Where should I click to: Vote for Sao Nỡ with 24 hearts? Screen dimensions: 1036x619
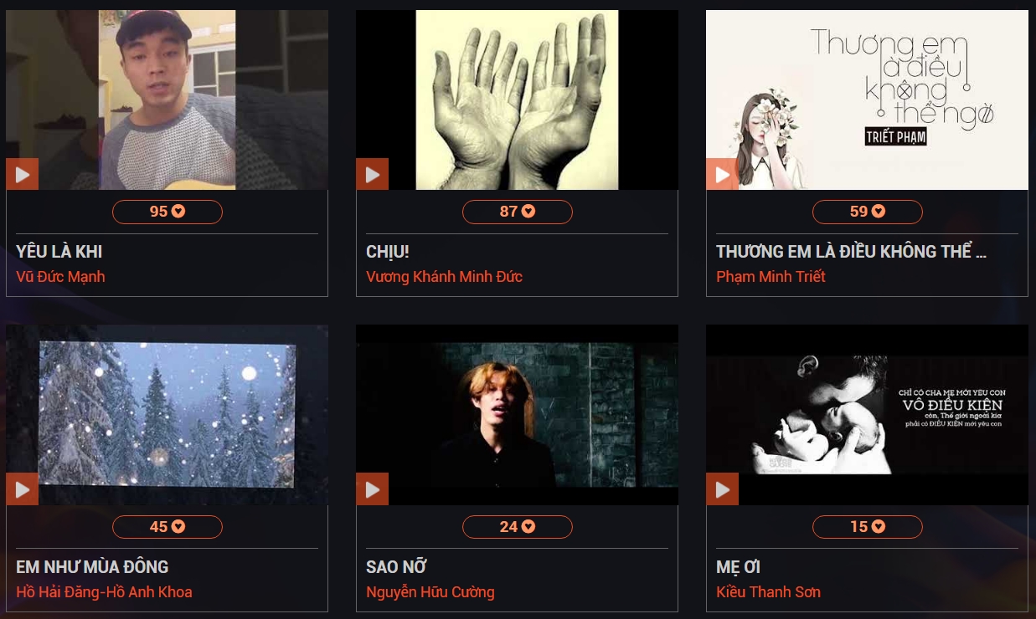pos(518,527)
